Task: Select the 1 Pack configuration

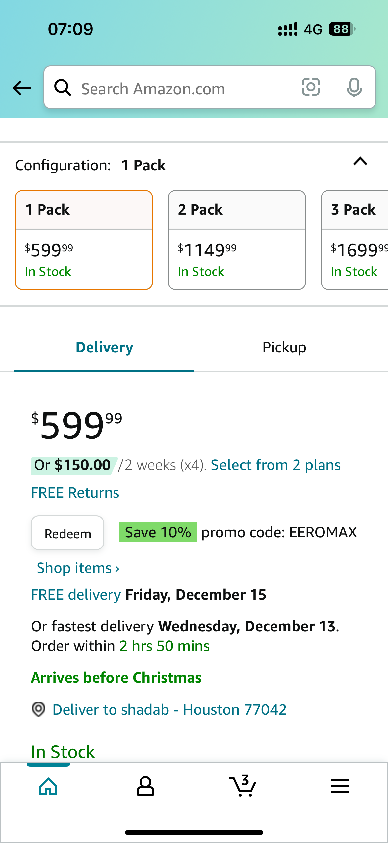Action: [x=84, y=240]
